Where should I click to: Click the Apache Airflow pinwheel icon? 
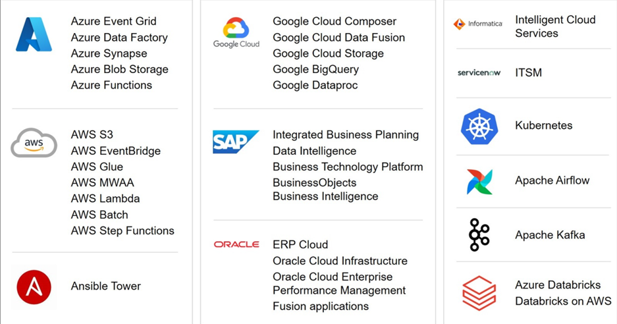(479, 181)
